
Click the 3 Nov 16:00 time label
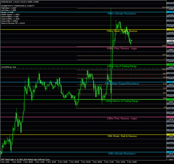click(x=120, y=162)
